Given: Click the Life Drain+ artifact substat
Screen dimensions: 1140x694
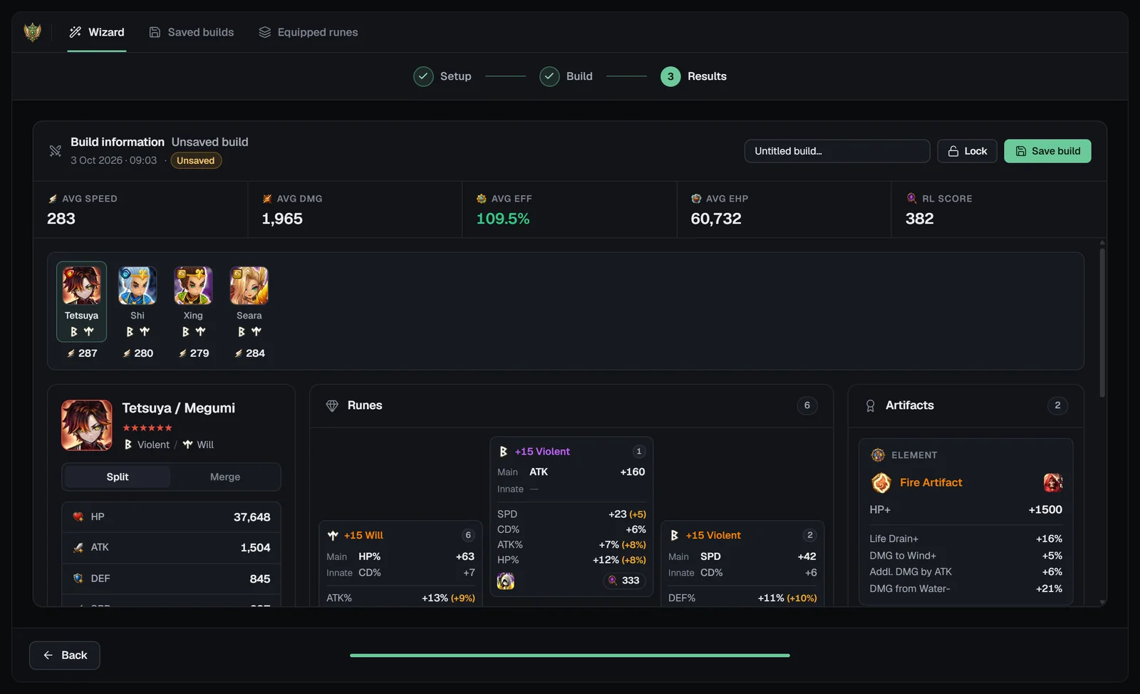Looking at the screenshot, I should [965, 539].
